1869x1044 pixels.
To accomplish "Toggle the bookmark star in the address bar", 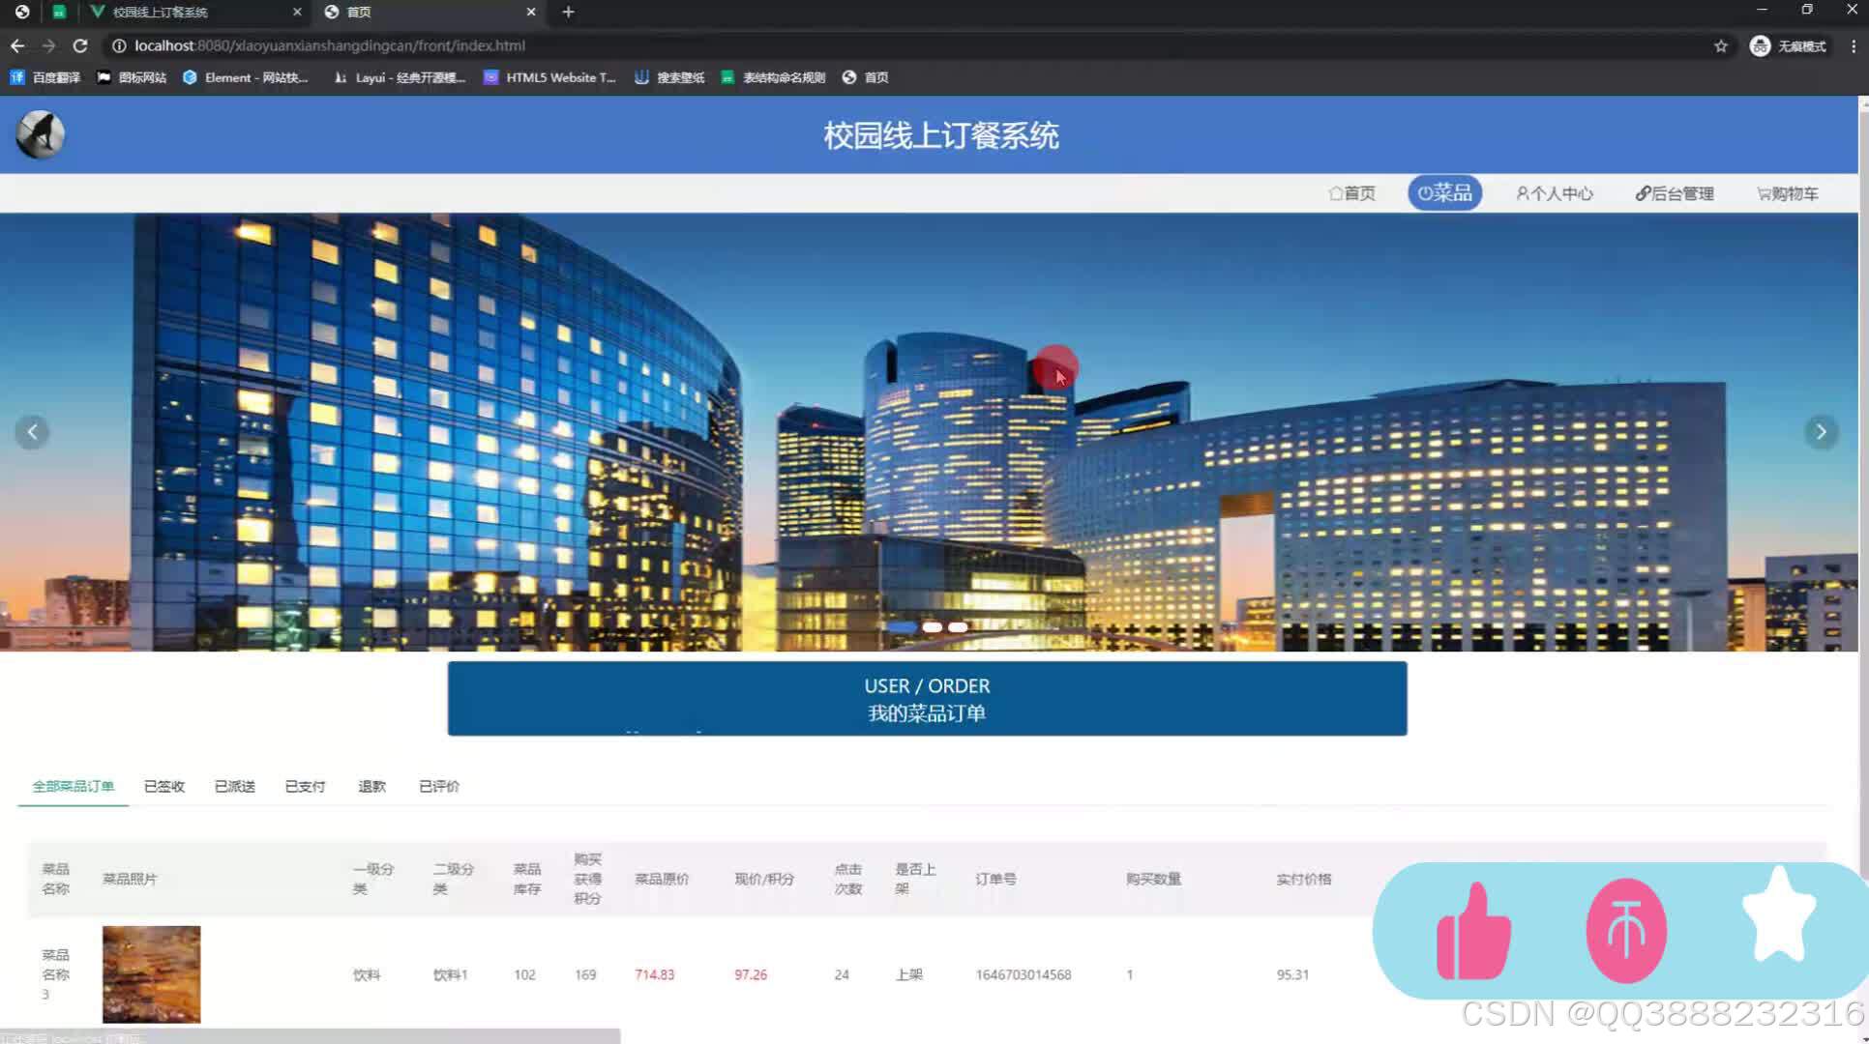I will coord(1721,44).
